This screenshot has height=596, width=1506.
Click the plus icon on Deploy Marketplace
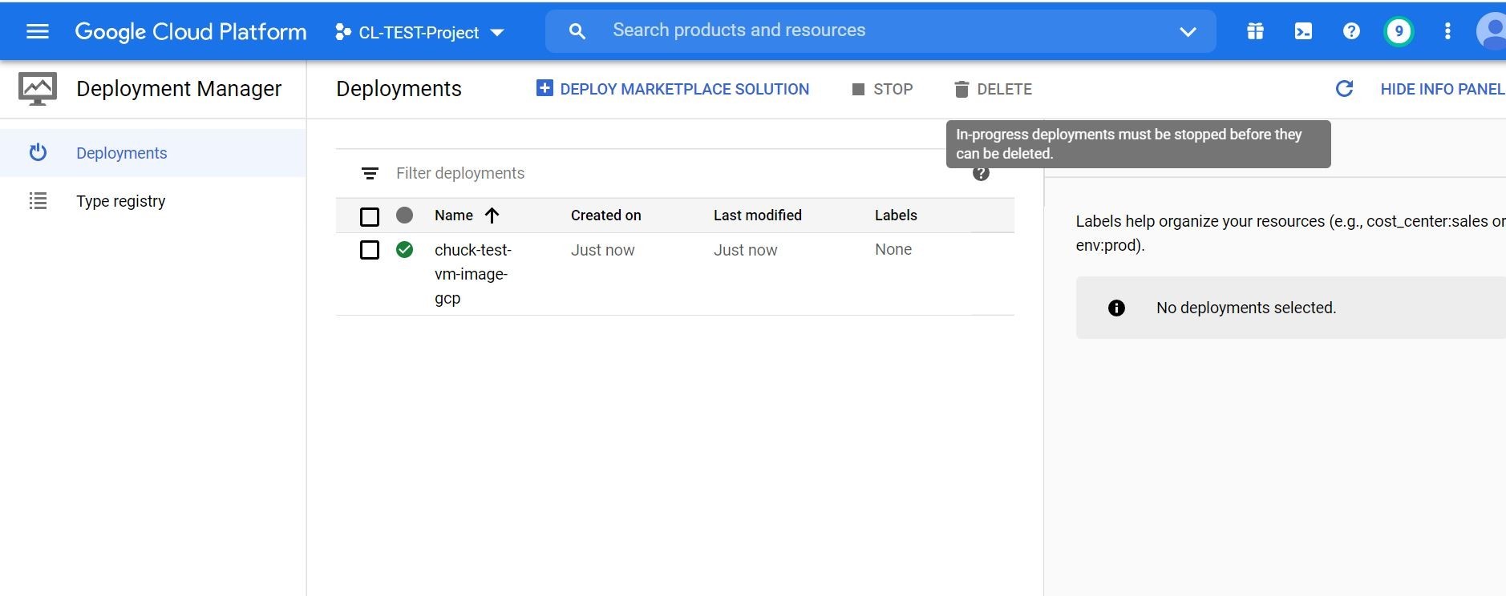click(x=545, y=88)
